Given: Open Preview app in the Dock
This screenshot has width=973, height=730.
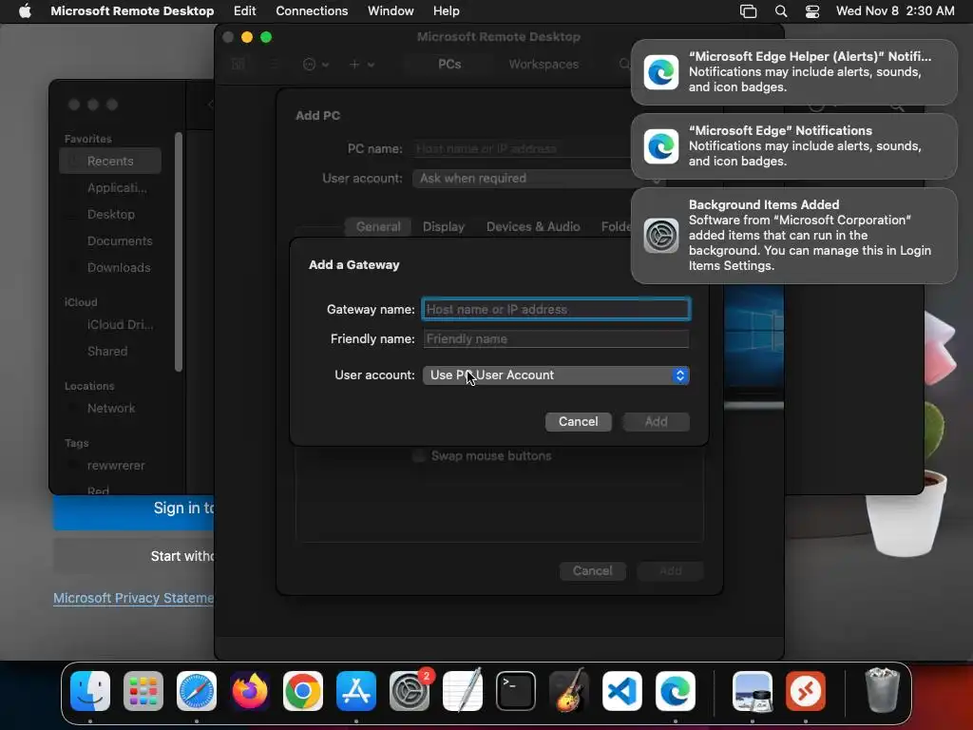Looking at the screenshot, I should click(753, 690).
